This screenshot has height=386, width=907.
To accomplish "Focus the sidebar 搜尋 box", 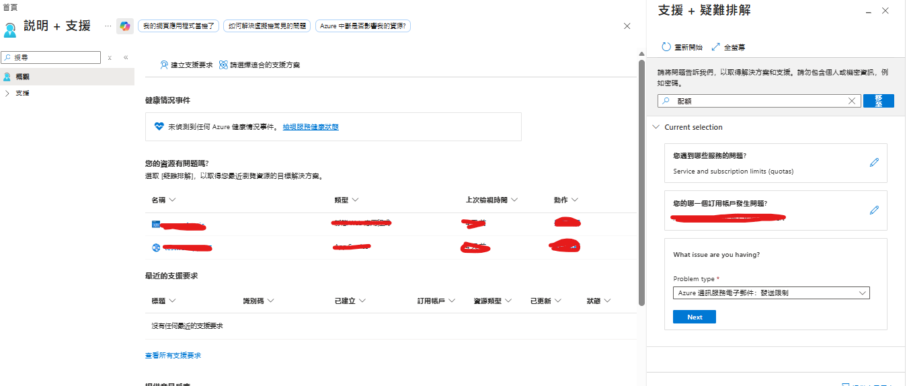I will pyautogui.click(x=50, y=58).
